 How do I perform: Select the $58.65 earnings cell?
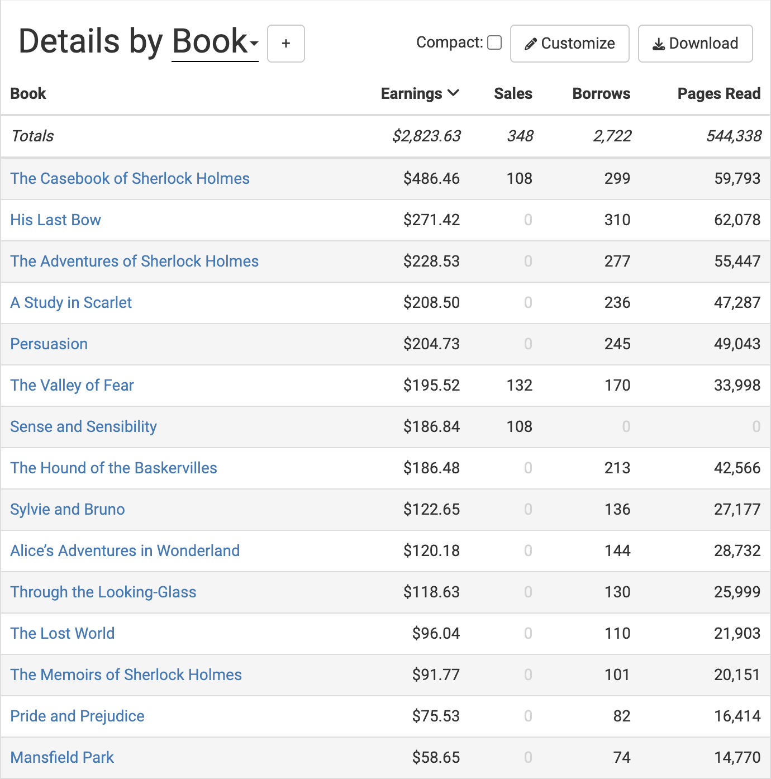pyautogui.click(x=436, y=757)
